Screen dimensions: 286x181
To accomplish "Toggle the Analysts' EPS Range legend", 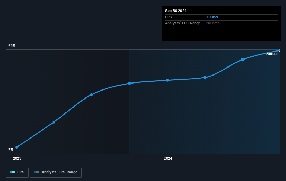I will click(56, 172).
